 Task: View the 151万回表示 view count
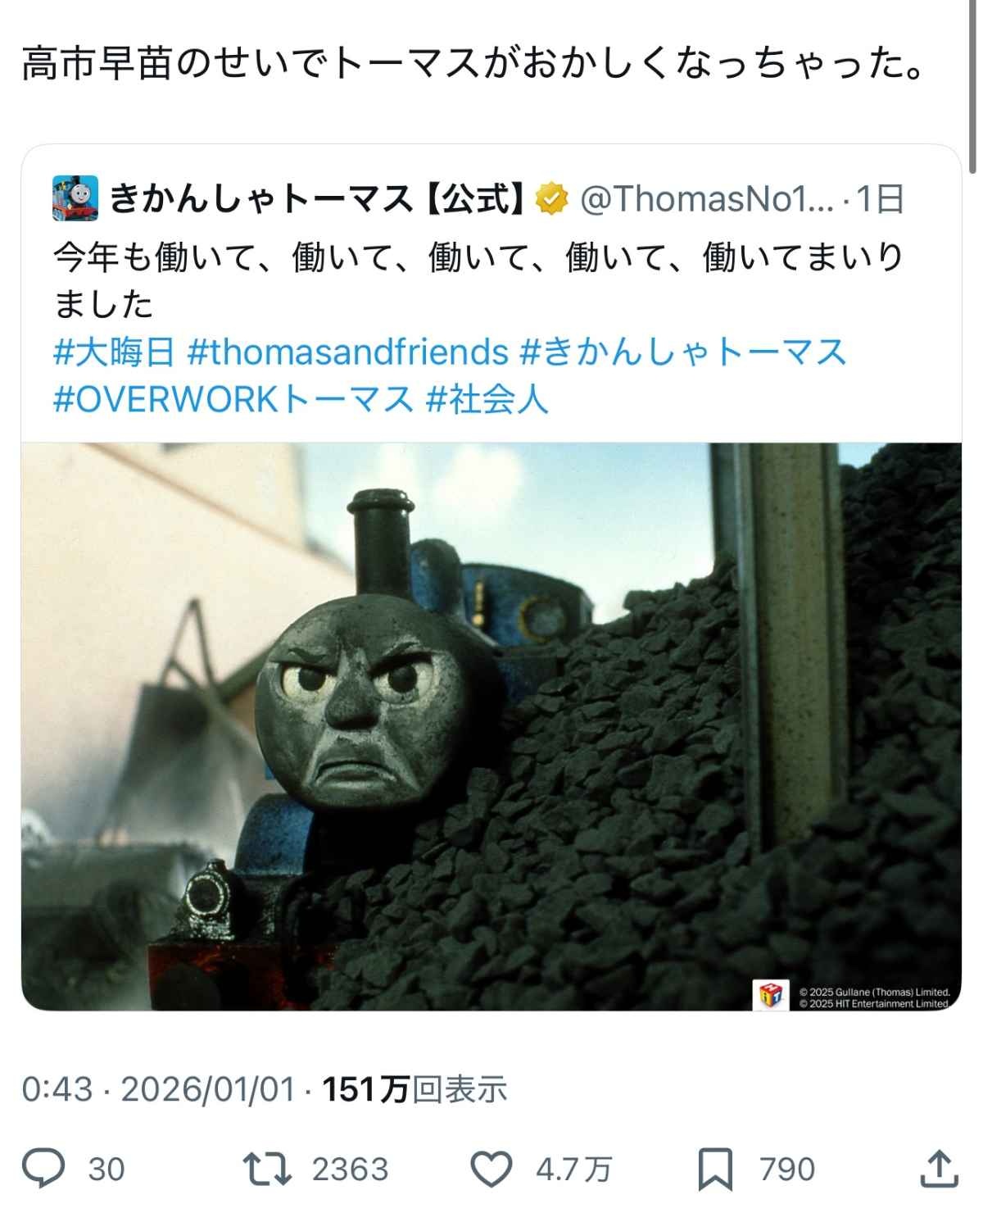[415, 1089]
